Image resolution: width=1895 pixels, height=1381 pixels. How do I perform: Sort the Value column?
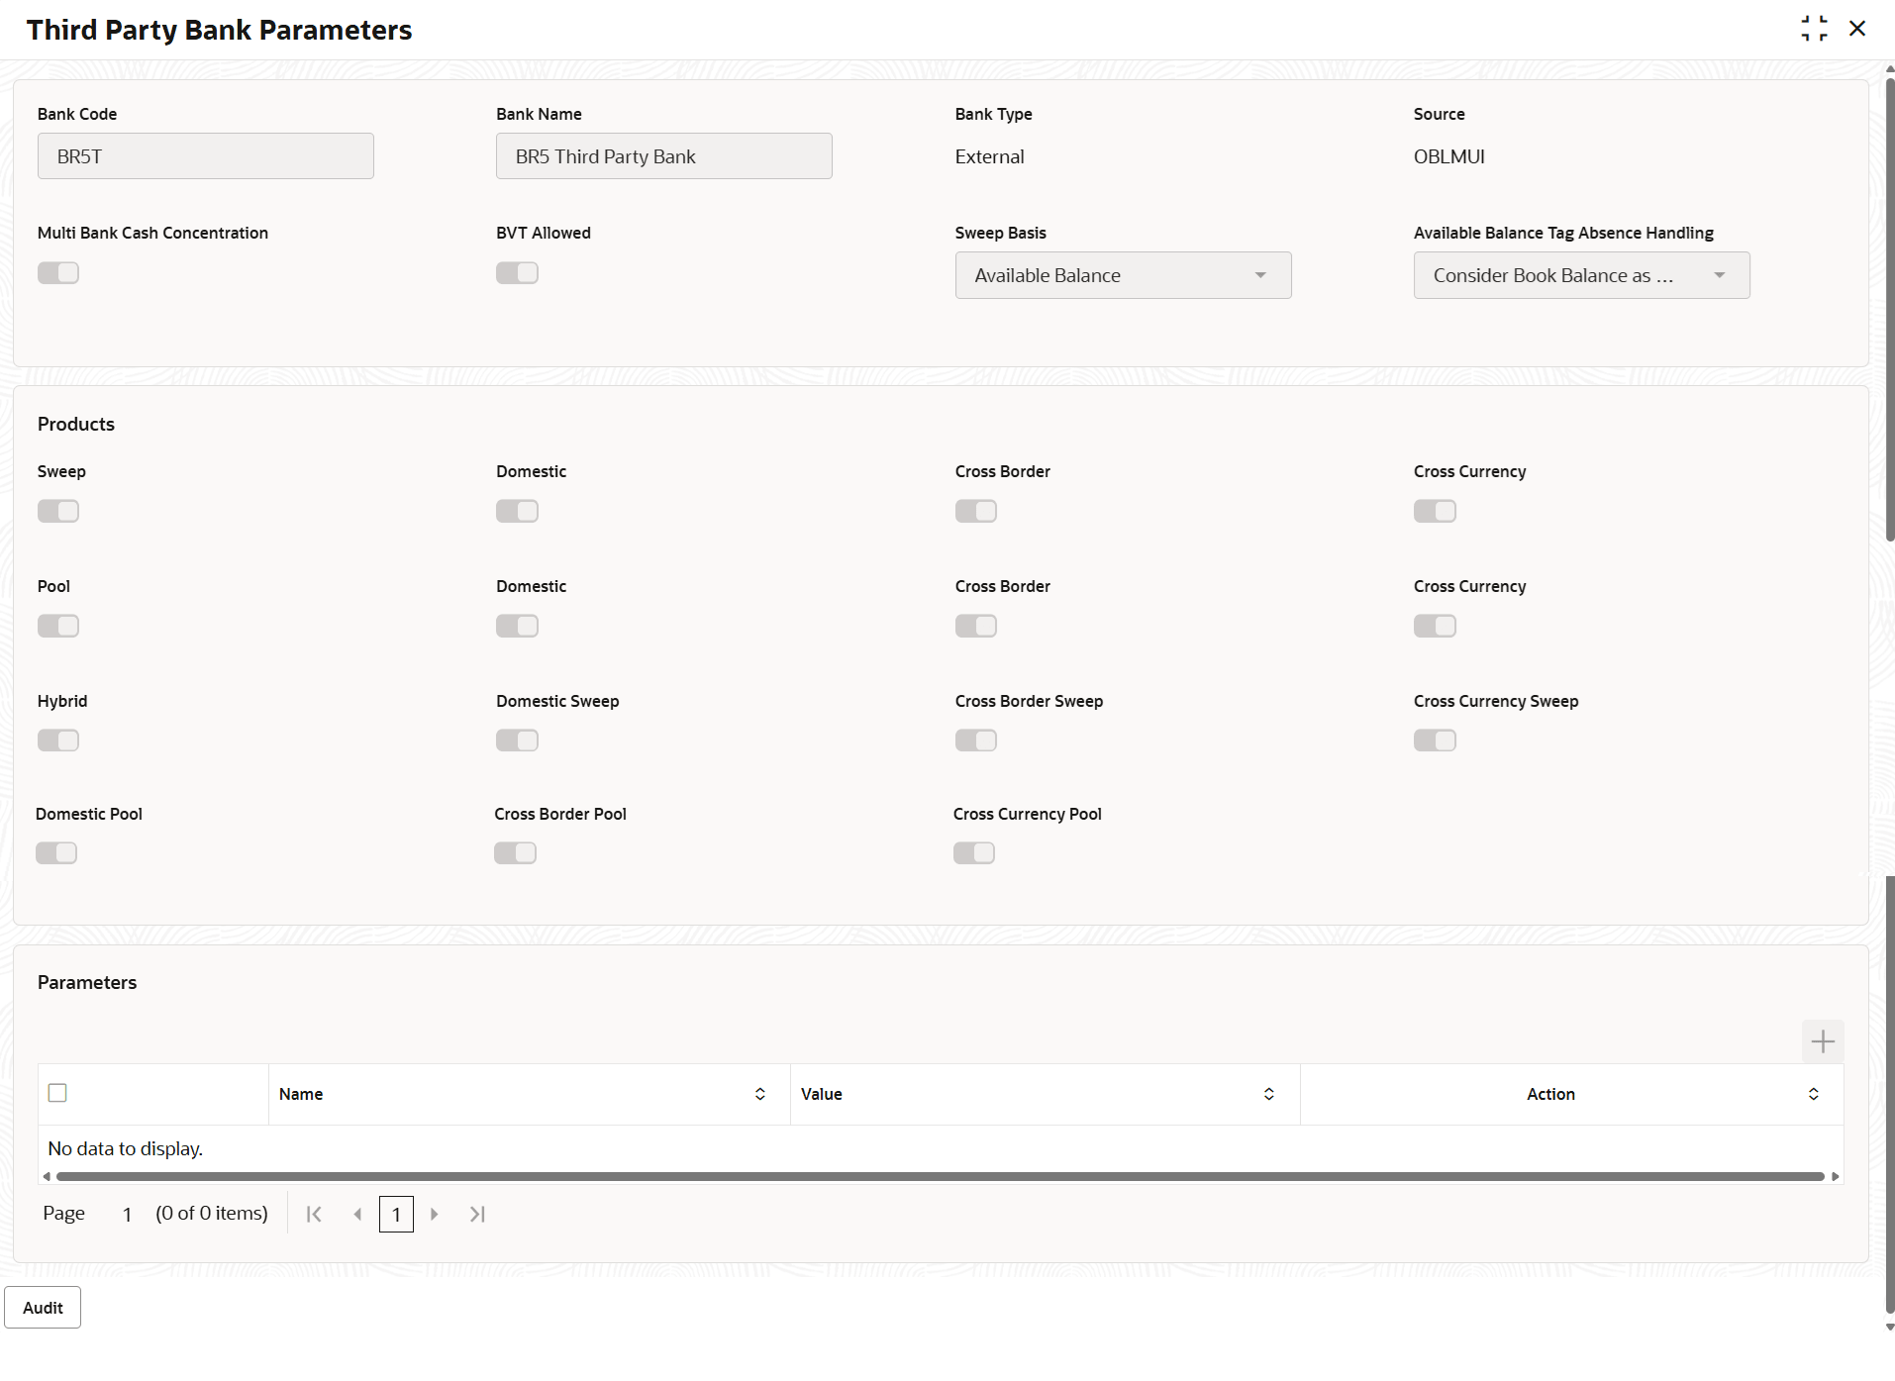(x=1269, y=1094)
